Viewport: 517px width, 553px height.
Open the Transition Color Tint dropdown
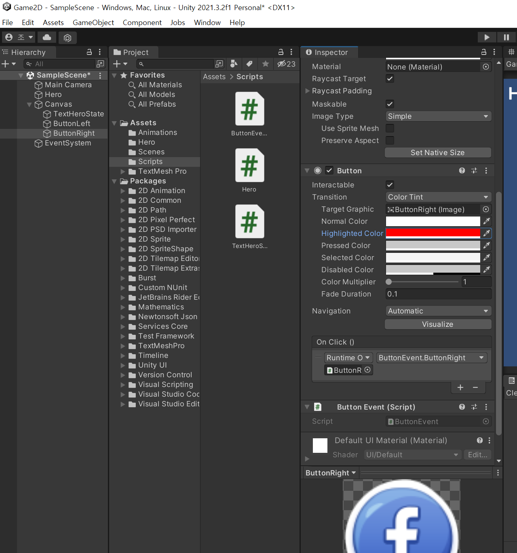pyautogui.click(x=439, y=197)
